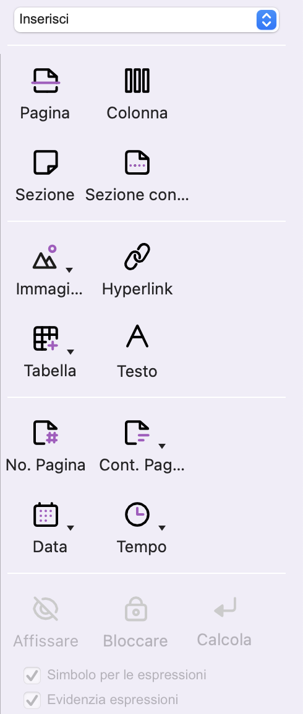Insert a Pagina break icon
The image size is (303, 714).
(45, 81)
